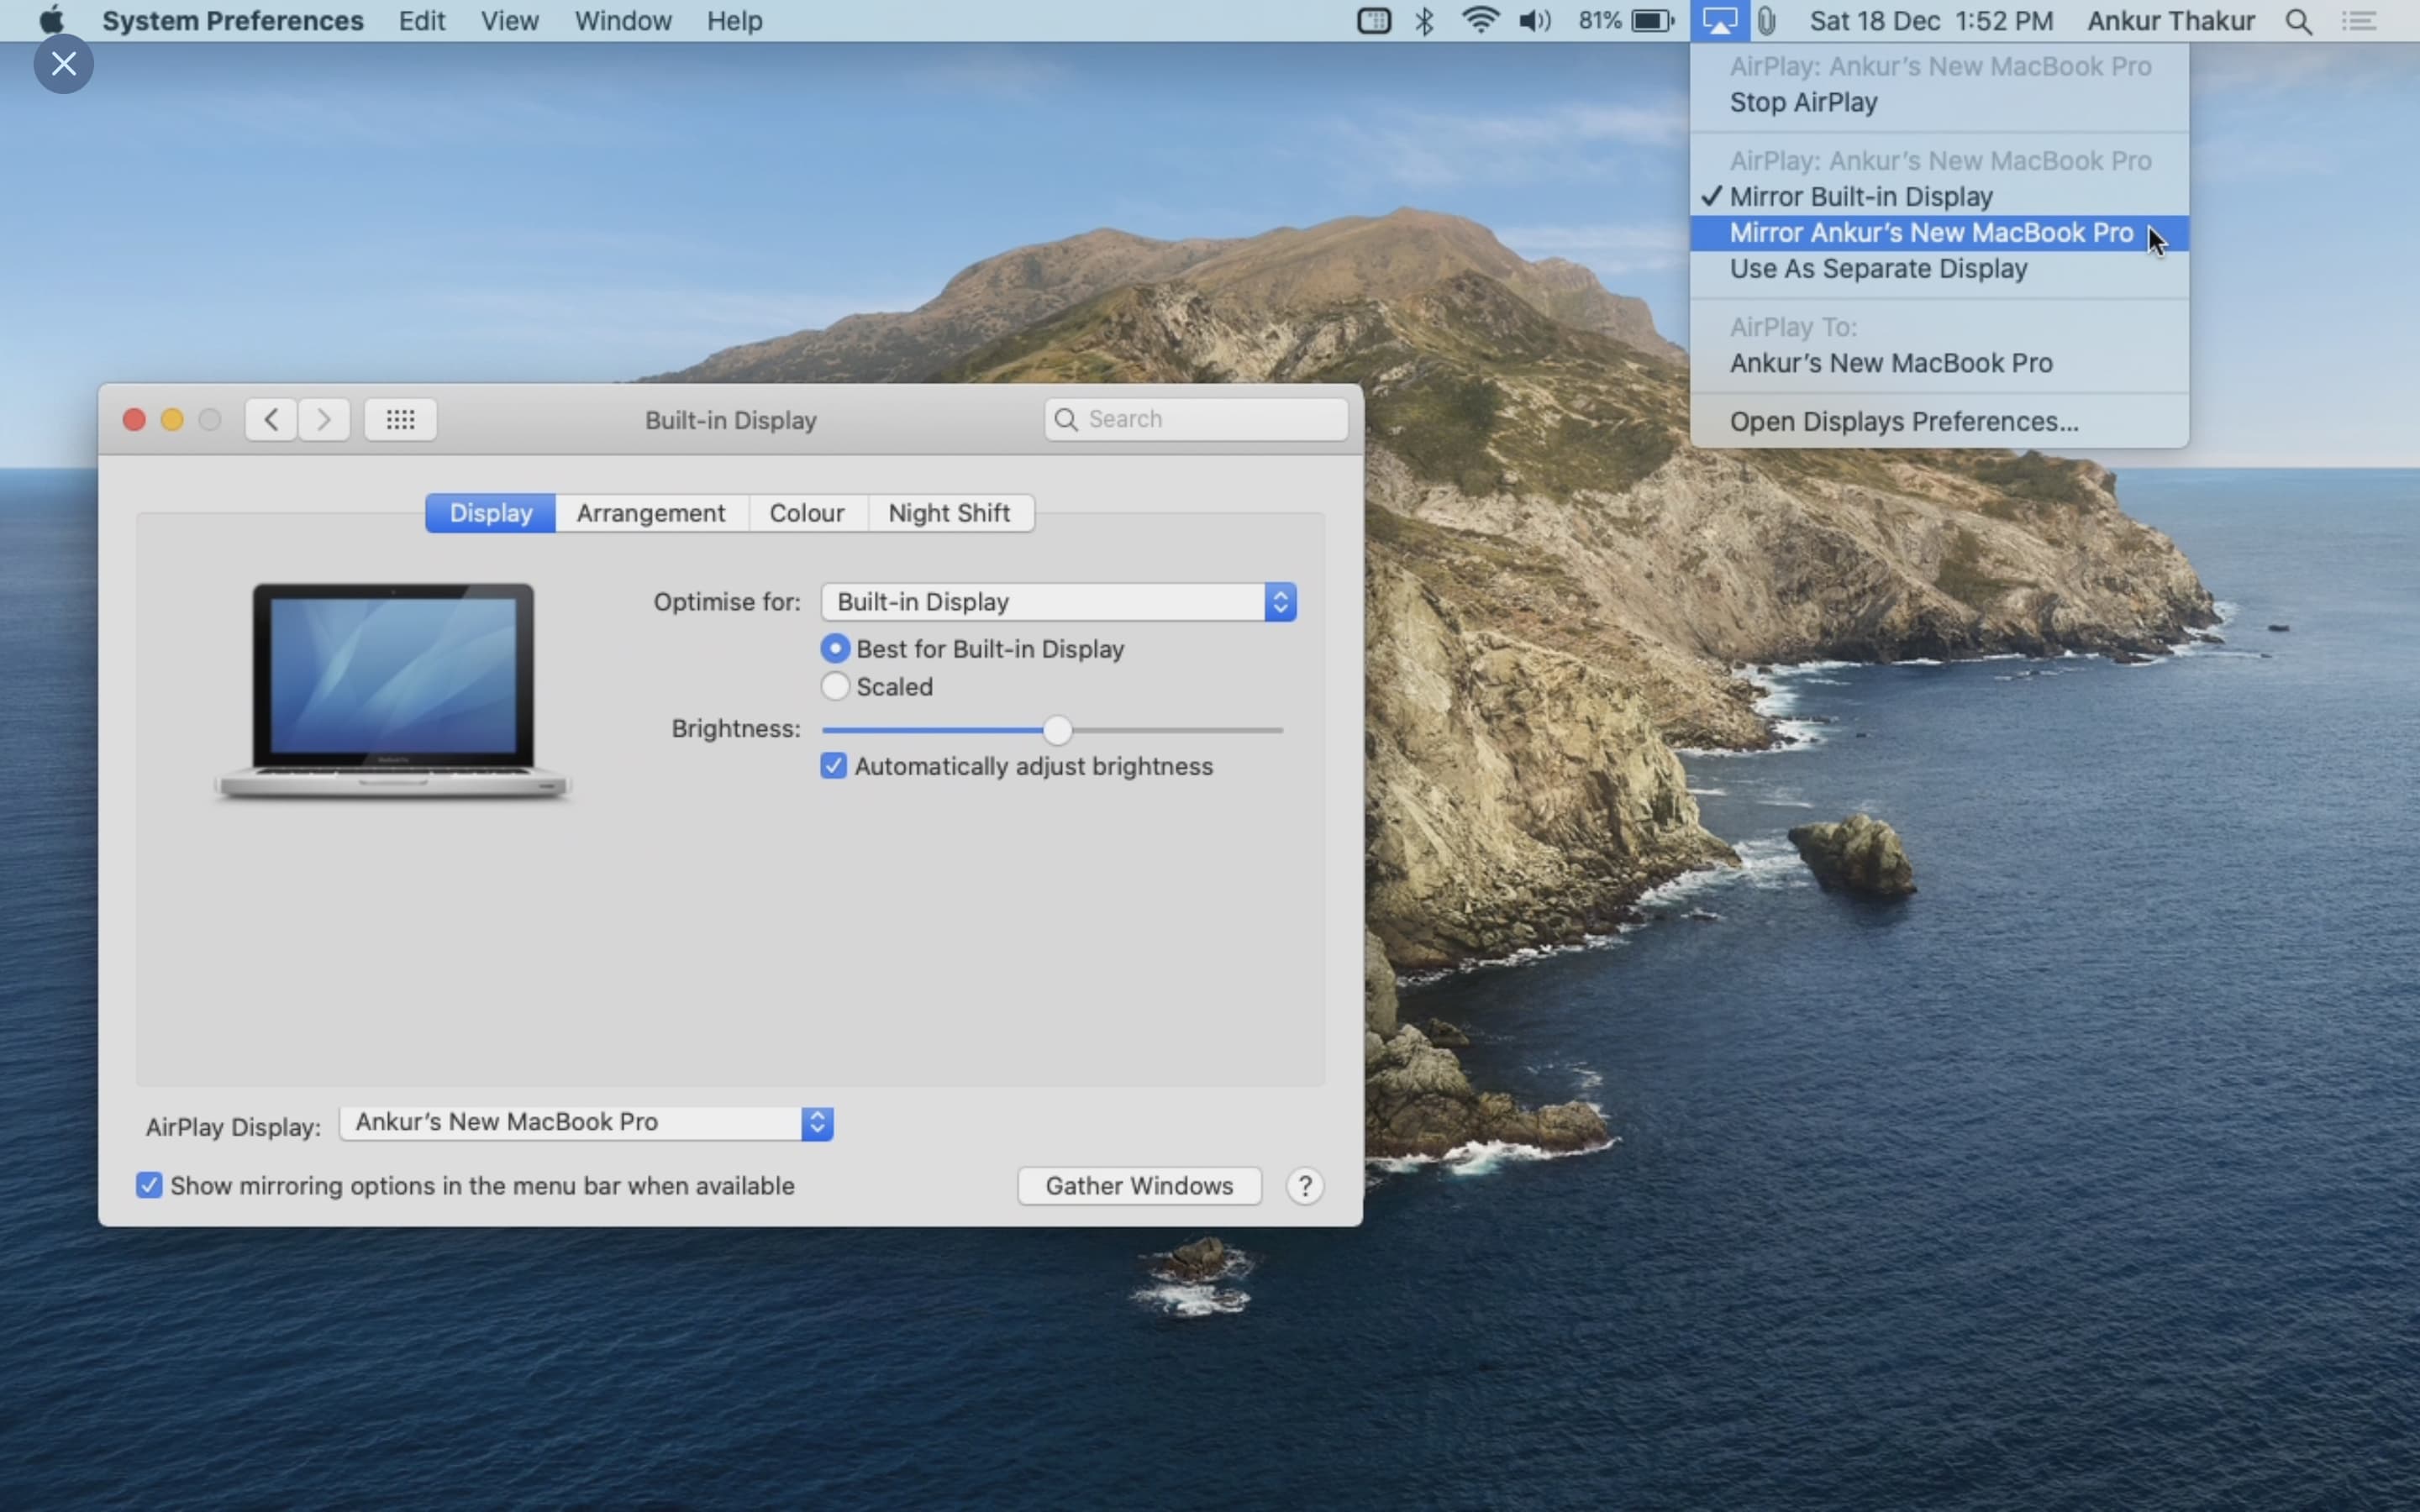The height and width of the screenshot is (1512, 2420).
Task: Switch to the Arrangement tab
Action: (x=651, y=513)
